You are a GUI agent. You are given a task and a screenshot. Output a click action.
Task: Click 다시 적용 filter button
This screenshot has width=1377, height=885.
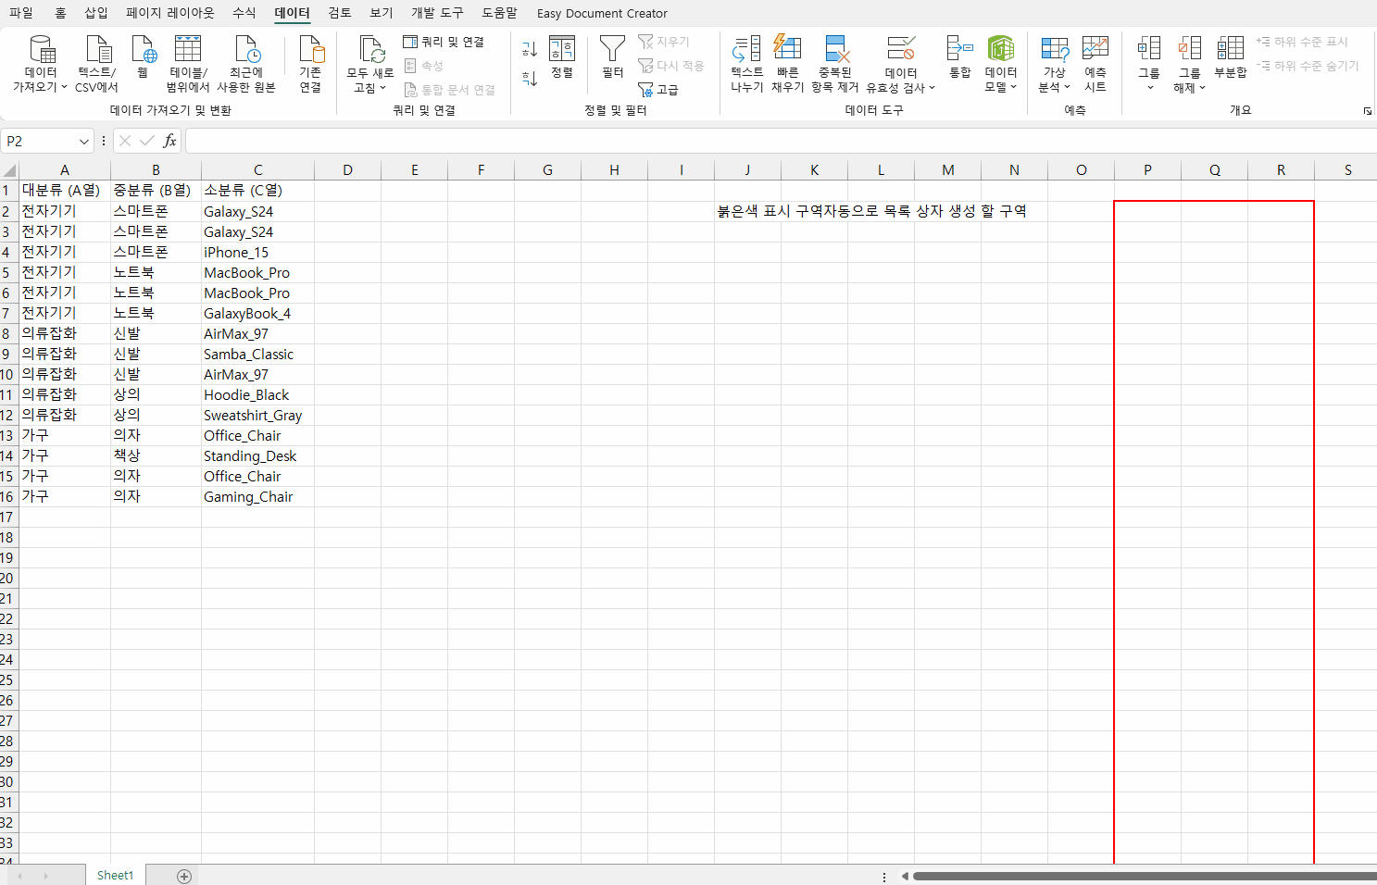point(671,66)
